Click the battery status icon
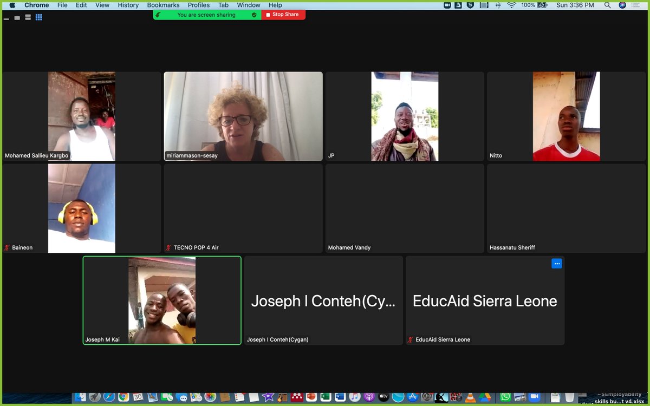This screenshot has width=650, height=406. click(542, 5)
